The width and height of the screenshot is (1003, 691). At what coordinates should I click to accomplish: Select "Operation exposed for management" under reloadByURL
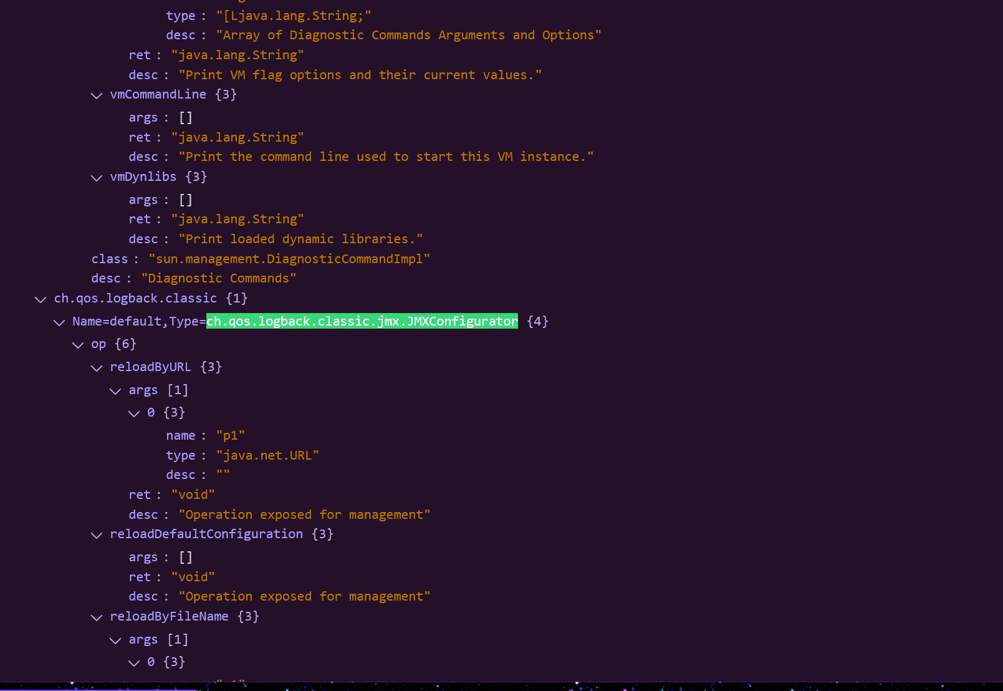coord(305,515)
